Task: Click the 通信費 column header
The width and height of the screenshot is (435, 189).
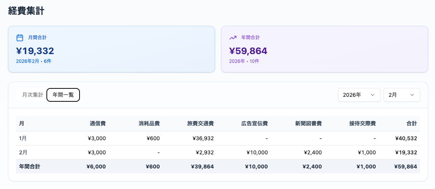Action: tap(98, 123)
